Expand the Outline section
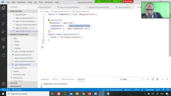 click(x=22, y=83)
